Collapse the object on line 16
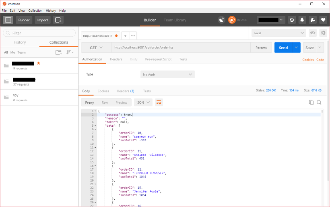The image size is (330, 207). 95,166
